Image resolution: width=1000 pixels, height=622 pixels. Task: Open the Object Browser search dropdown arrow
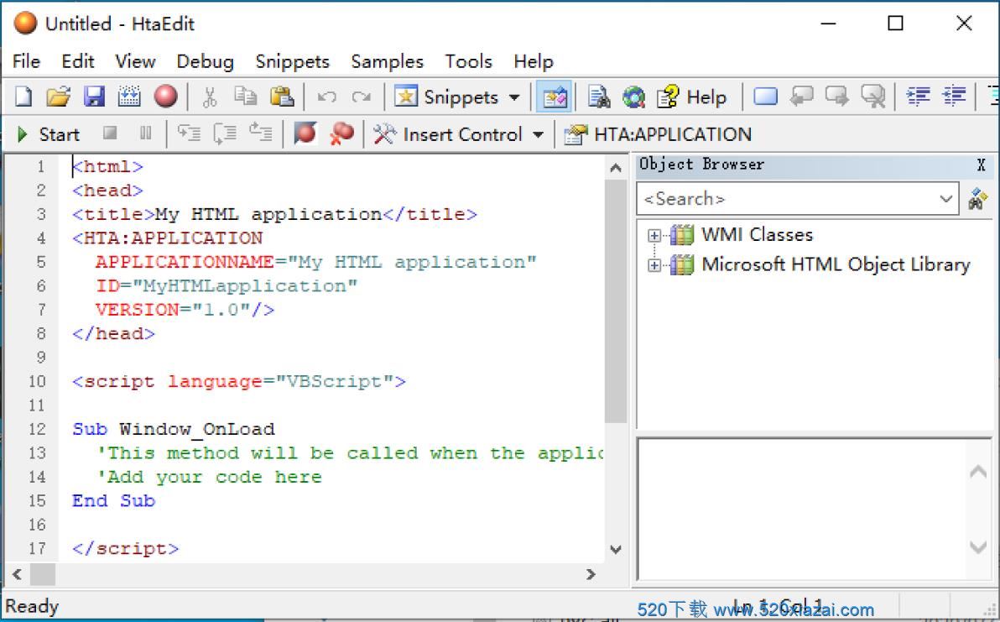click(x=945, y=199)
